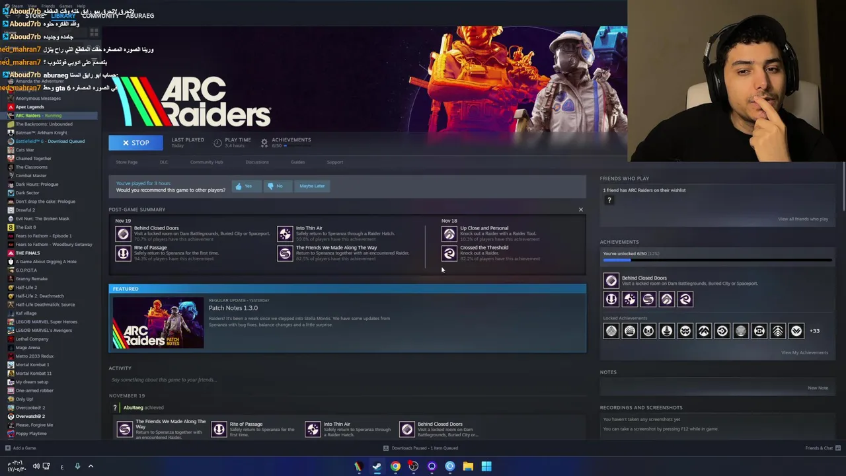Close the Post-Game Summary panel

(581, 210)
